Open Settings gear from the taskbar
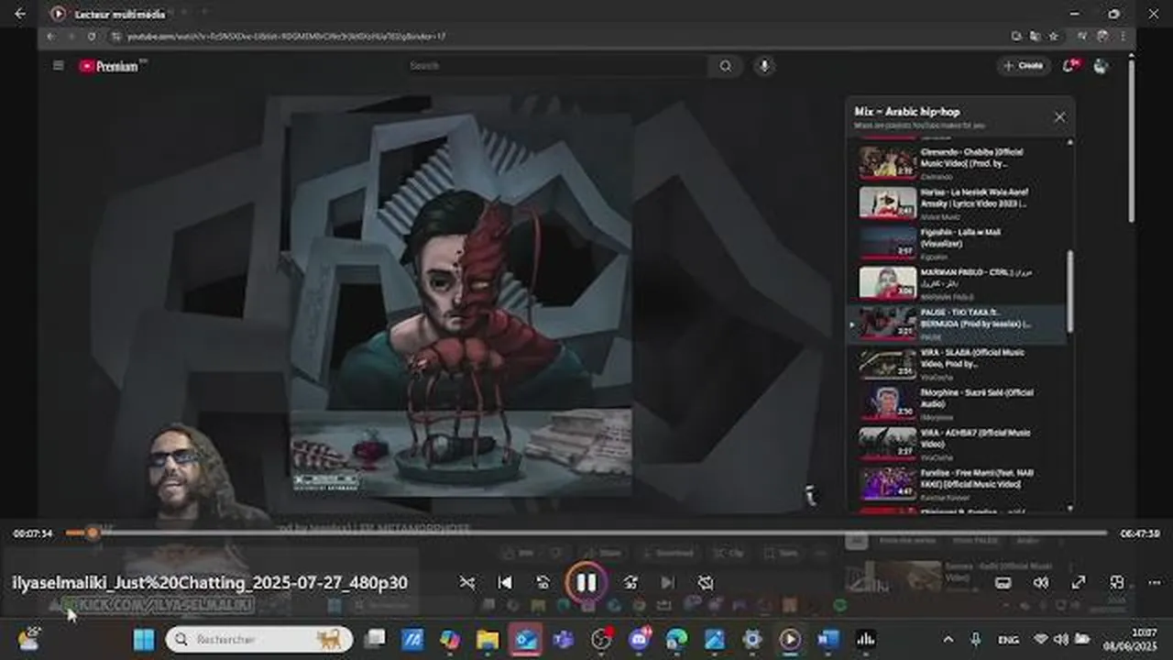 pos(752,639)
